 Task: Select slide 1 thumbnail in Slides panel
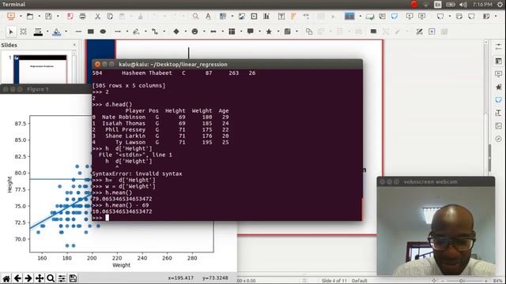point(40,69)
